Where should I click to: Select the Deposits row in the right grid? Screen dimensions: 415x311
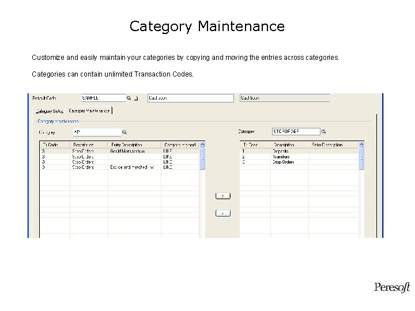point(299,151)
